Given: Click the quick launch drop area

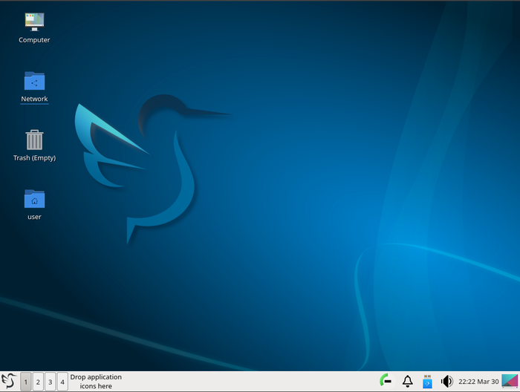Looking at the screenshot, I should point(96,382).
